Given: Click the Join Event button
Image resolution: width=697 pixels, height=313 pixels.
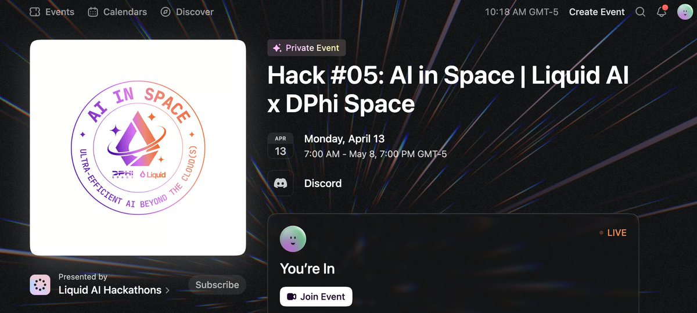Looking at the screenshot, I should pos(316,296).
